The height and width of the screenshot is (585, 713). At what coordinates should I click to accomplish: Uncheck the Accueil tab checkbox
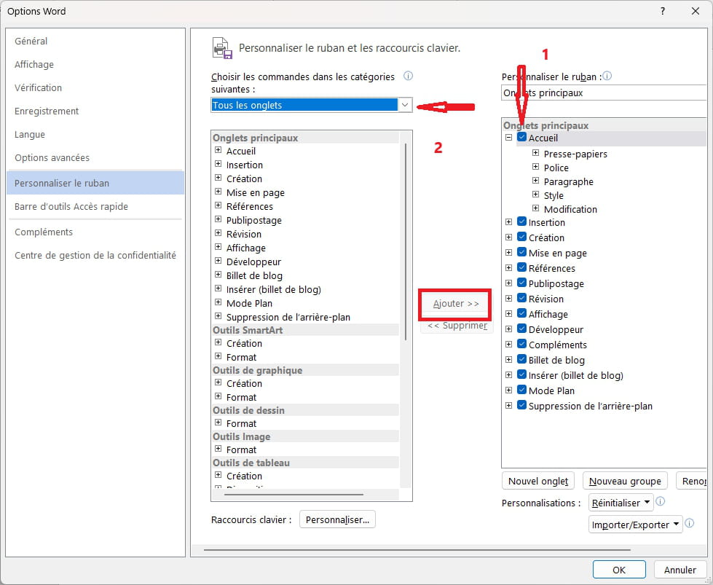[x=522, y=137]
